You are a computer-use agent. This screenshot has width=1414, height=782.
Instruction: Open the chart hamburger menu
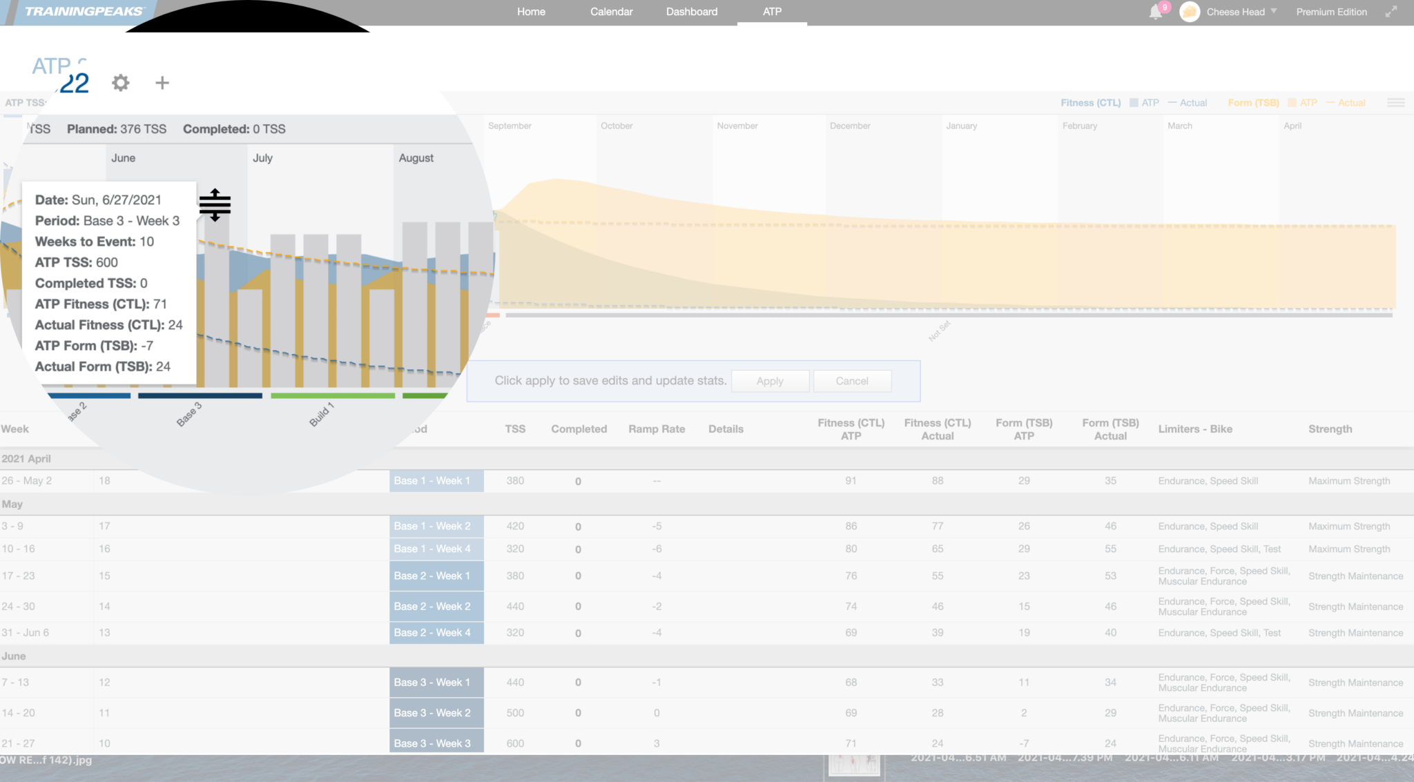point(1396,102)
